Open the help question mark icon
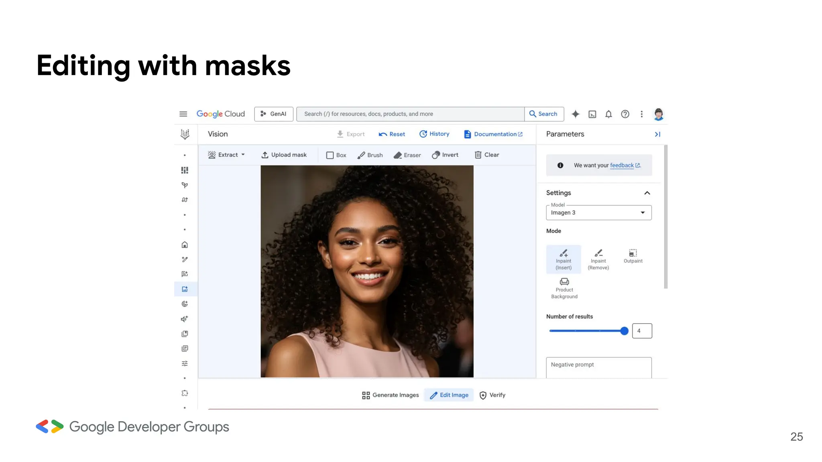822x462 pixels. (625, 114)
